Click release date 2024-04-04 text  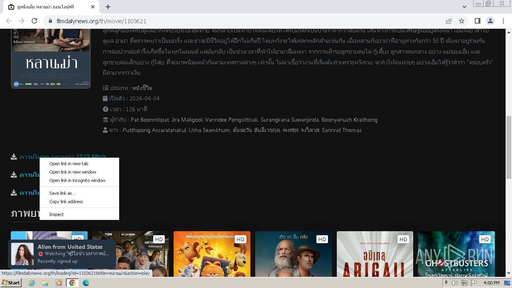(144, 98)
